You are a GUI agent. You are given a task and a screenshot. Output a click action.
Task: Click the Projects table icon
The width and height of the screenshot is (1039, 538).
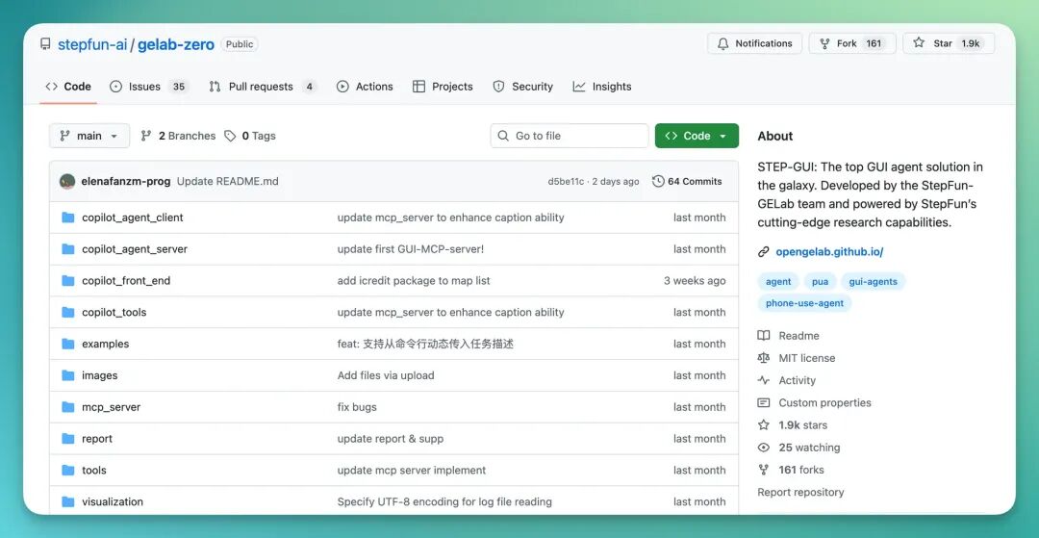(x=418, y=86)
